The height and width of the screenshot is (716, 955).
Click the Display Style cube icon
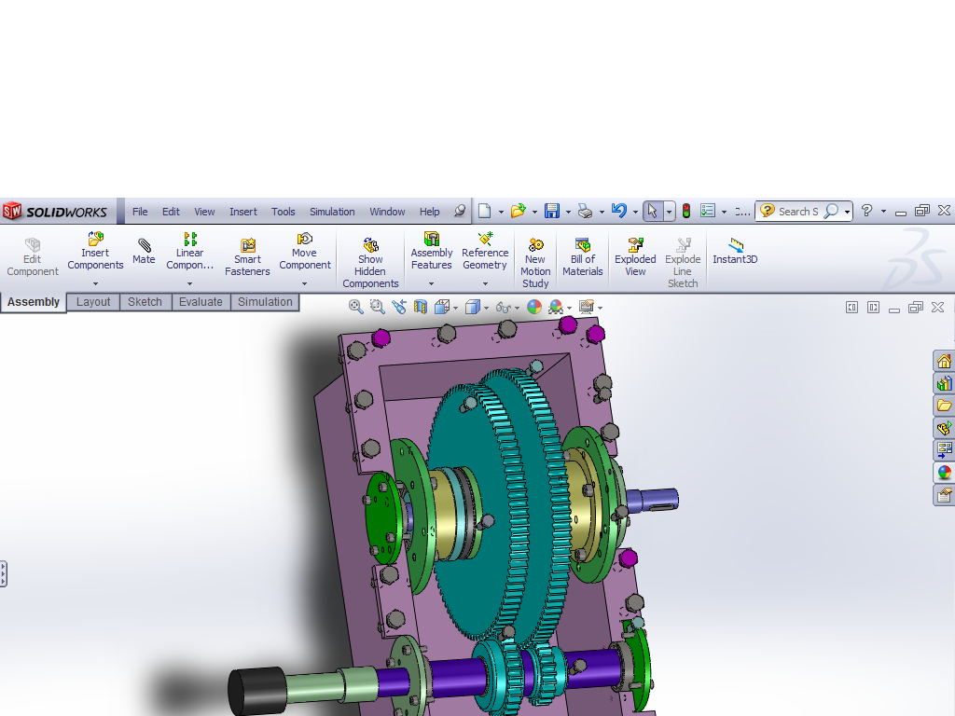tap(472, 307)
